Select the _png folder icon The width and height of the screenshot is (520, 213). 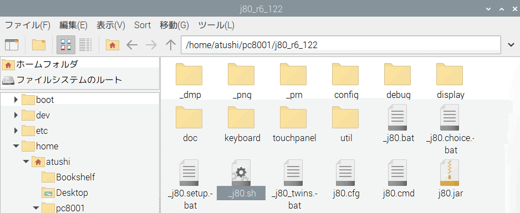241,75
